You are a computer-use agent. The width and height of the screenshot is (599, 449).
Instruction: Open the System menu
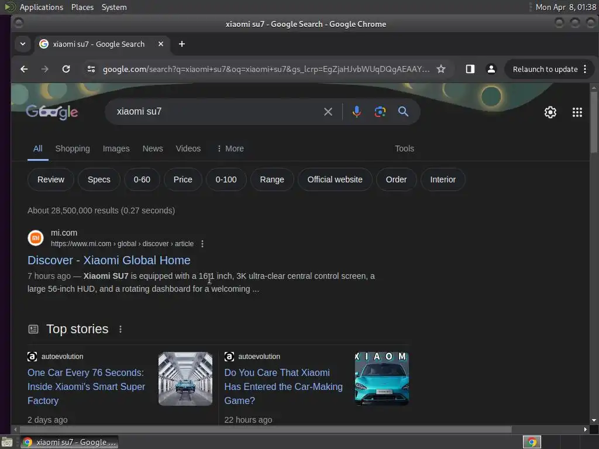point(114,7)
